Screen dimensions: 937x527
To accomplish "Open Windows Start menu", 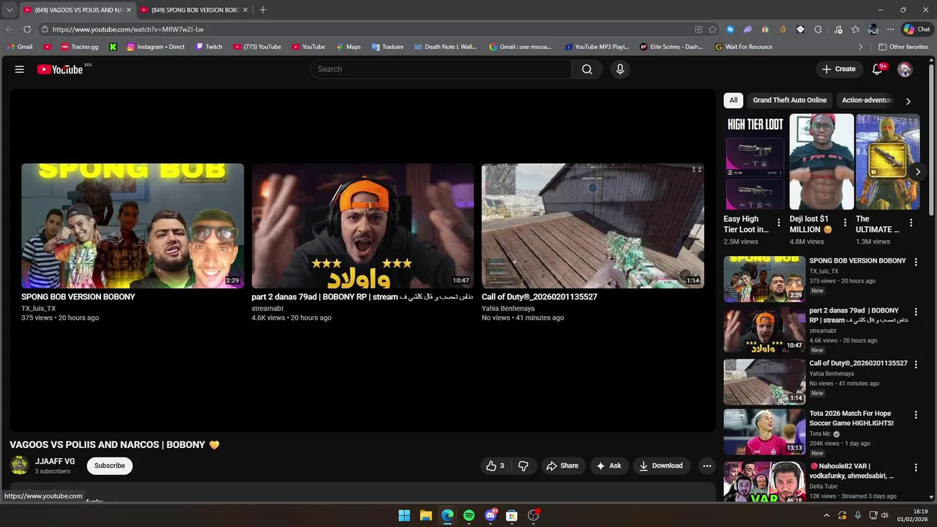I will [x=404, y=515].
